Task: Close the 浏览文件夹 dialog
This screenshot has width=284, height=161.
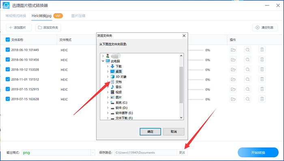Action: coord(184,36)
